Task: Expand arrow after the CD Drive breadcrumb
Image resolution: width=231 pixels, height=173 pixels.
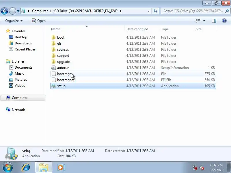Action: click(x=121, y=11)
